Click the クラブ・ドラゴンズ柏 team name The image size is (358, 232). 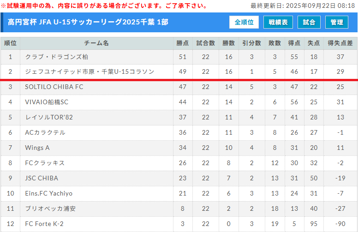pos(57,57)
